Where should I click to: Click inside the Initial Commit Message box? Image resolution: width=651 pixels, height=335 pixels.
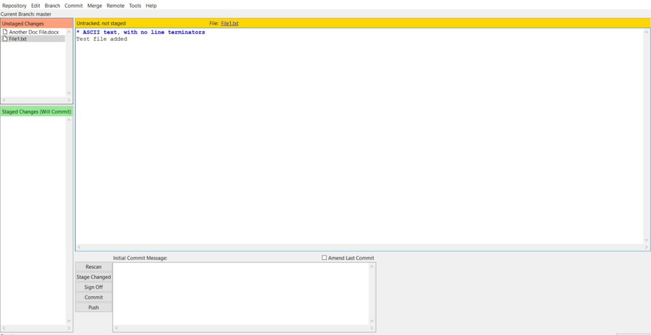pos(241,293)
